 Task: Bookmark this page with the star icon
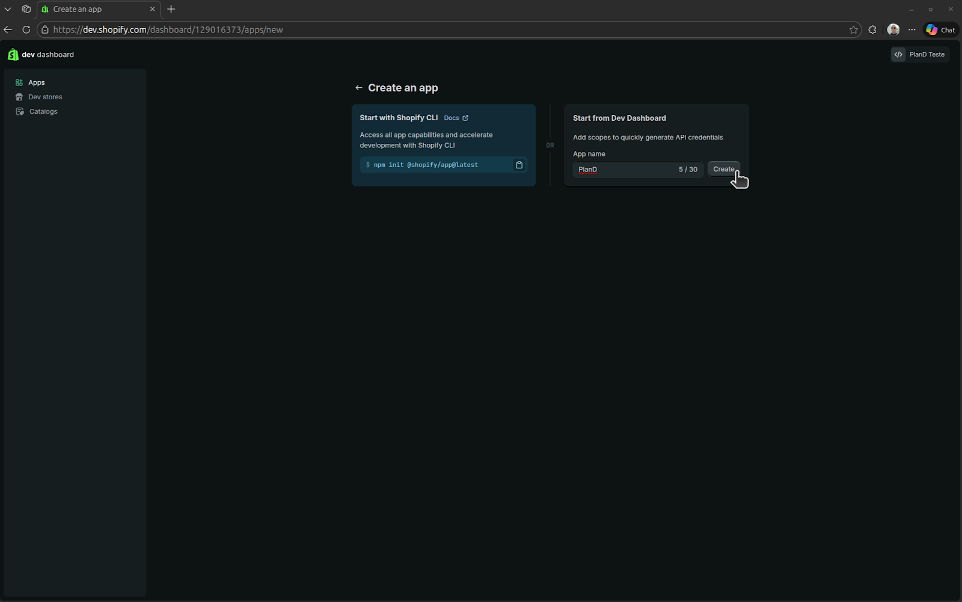[853, 29]
